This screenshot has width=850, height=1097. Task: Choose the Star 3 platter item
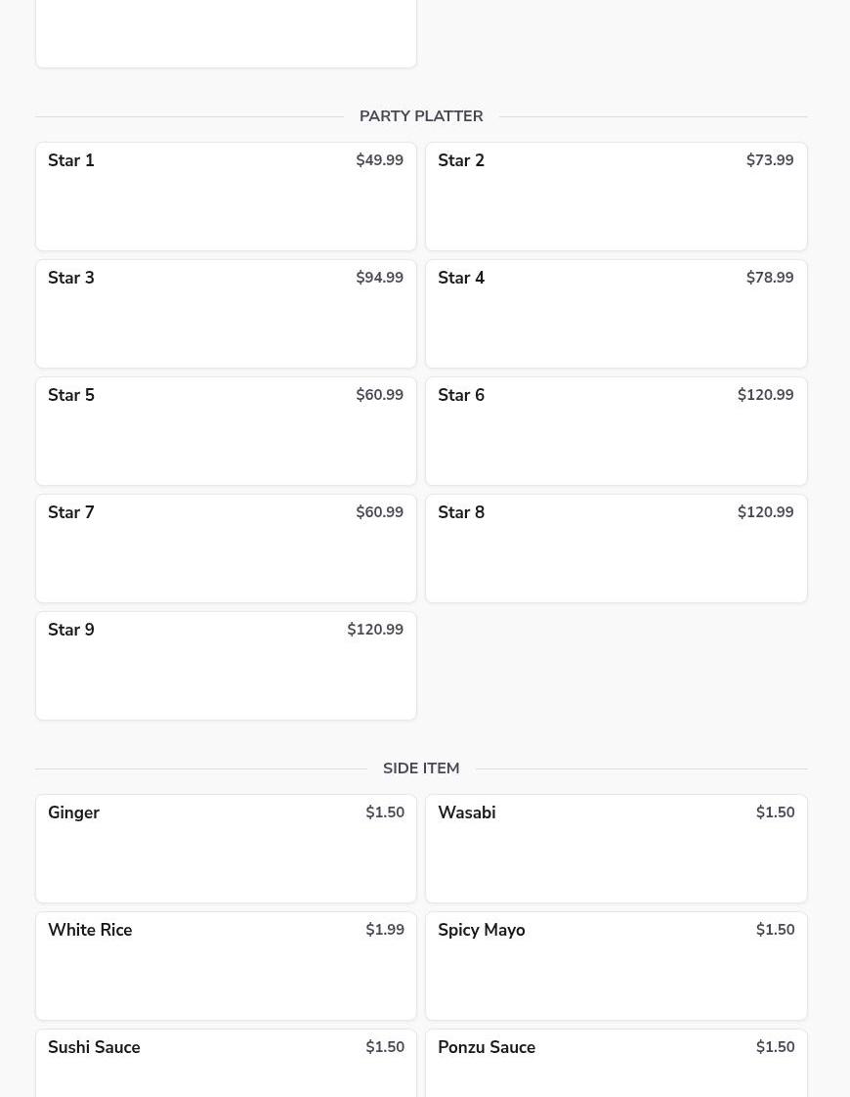[226, 314]
